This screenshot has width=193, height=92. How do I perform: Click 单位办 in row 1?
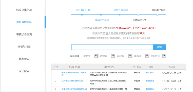tap(137, 73)
